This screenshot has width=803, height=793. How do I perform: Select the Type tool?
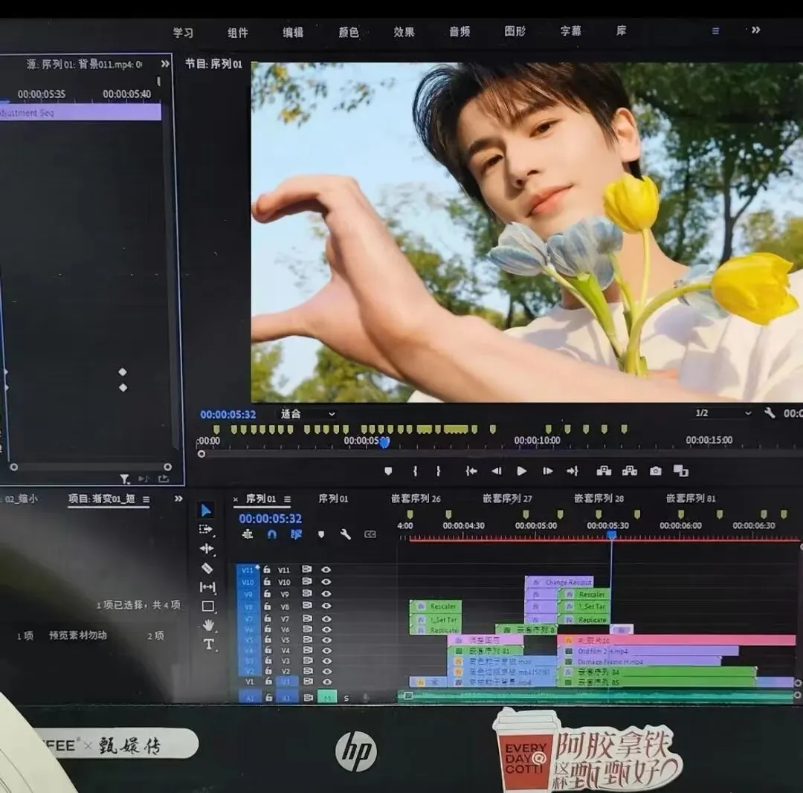click(209, 644)
